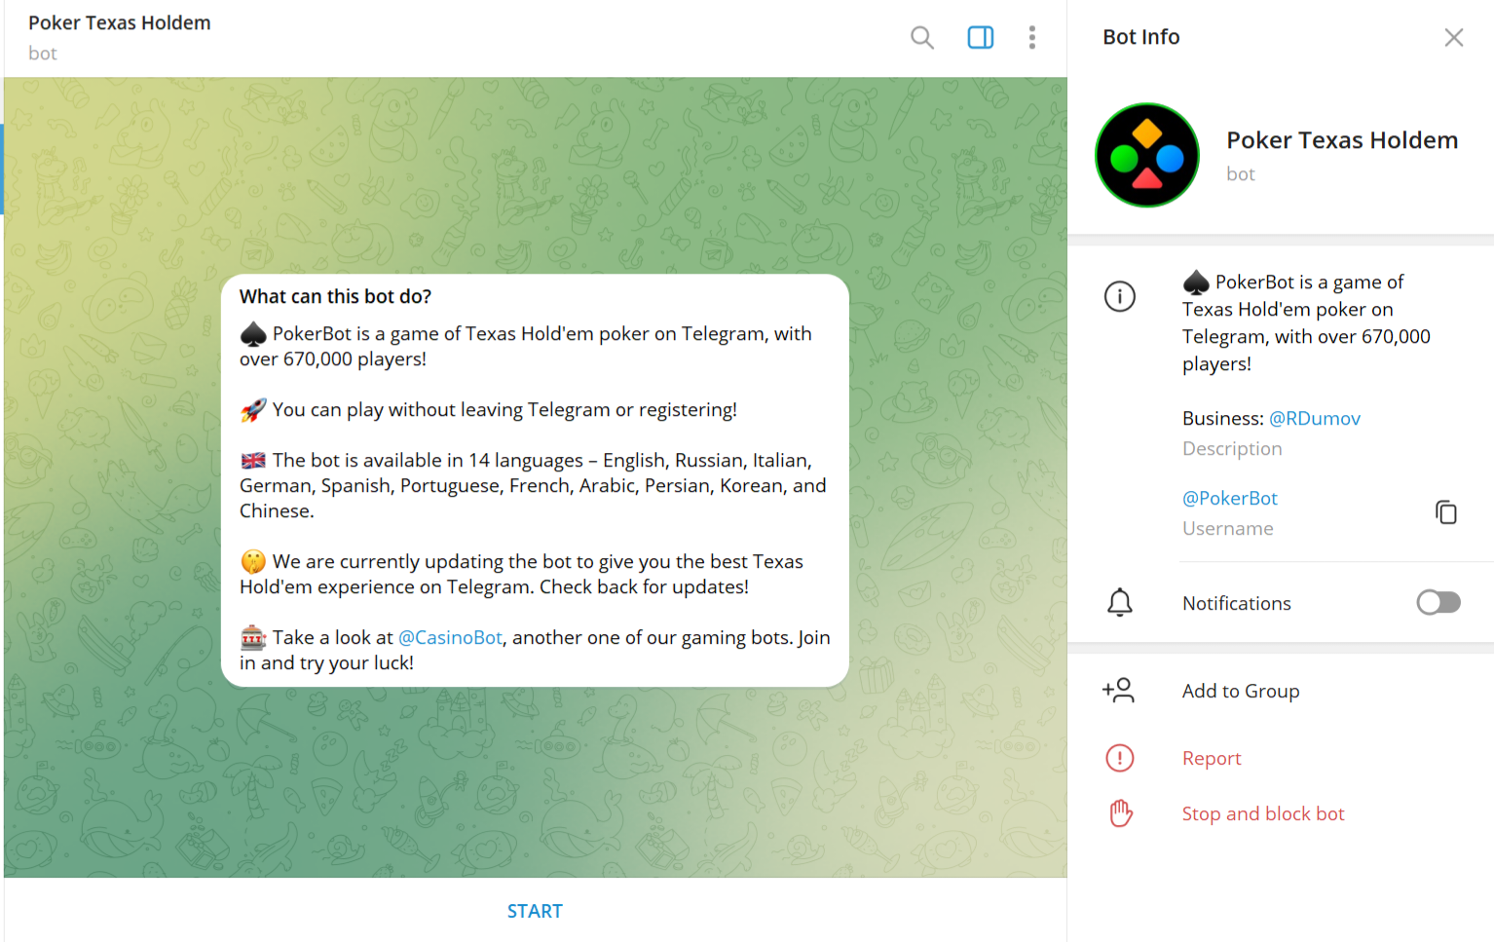Click the "Username" caption under @PokerBot

pyautogui.click(x=1227, y=528)
